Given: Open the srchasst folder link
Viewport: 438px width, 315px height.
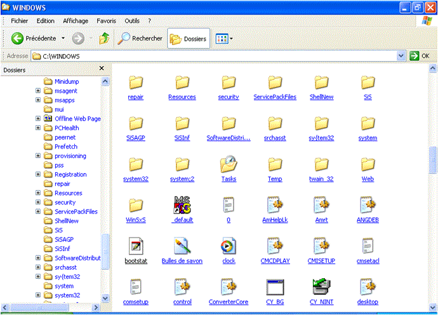Looking at the screenshot, I should point(275,138).
